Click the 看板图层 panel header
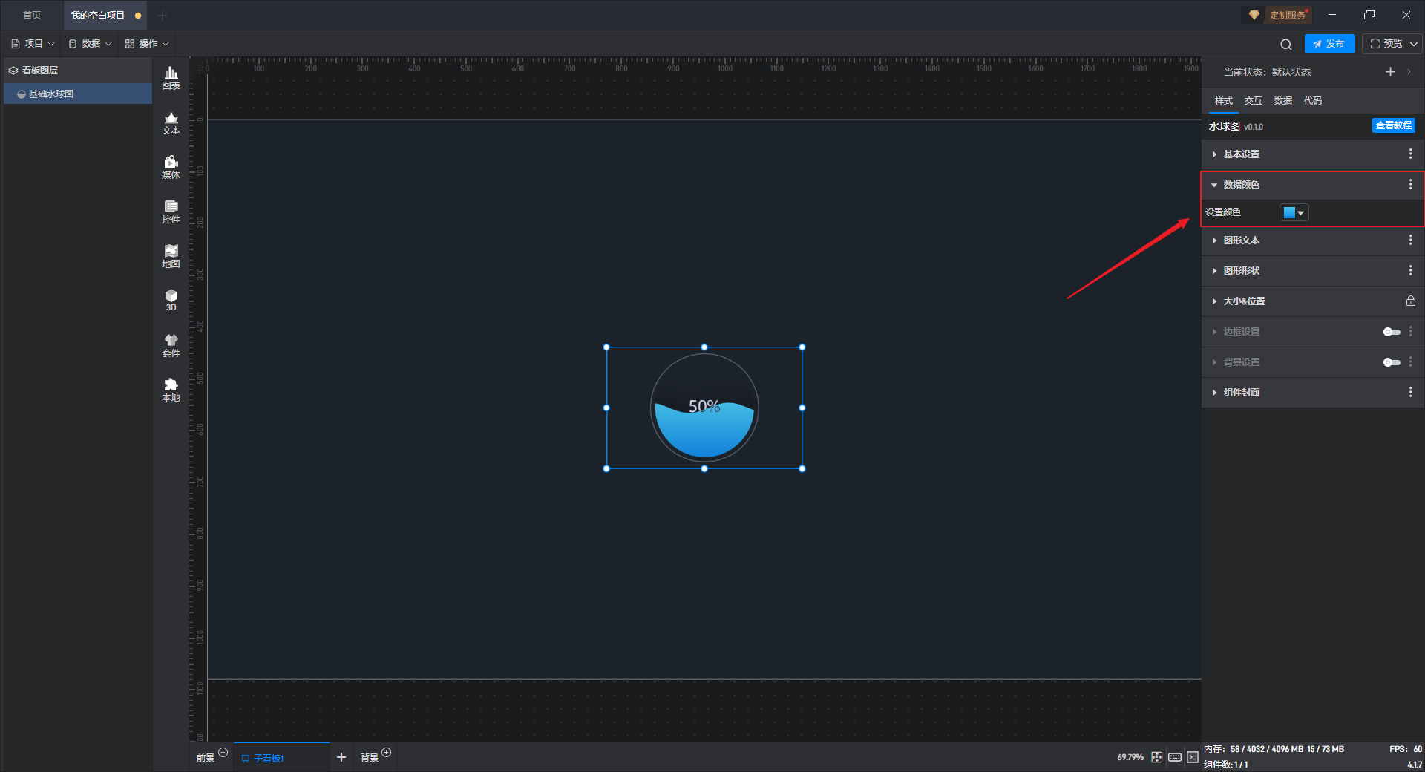Image resolution: width=1425 pixels, height=772 pixels. pyautogui.click(x=78, y=71)
